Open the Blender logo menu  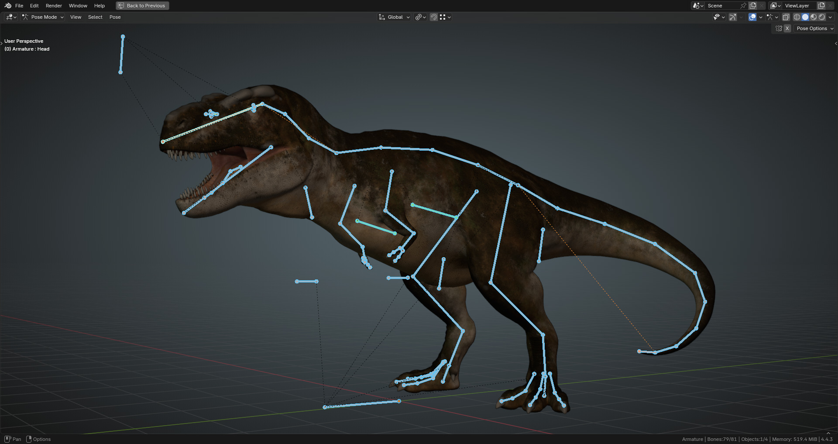(8, 6)
